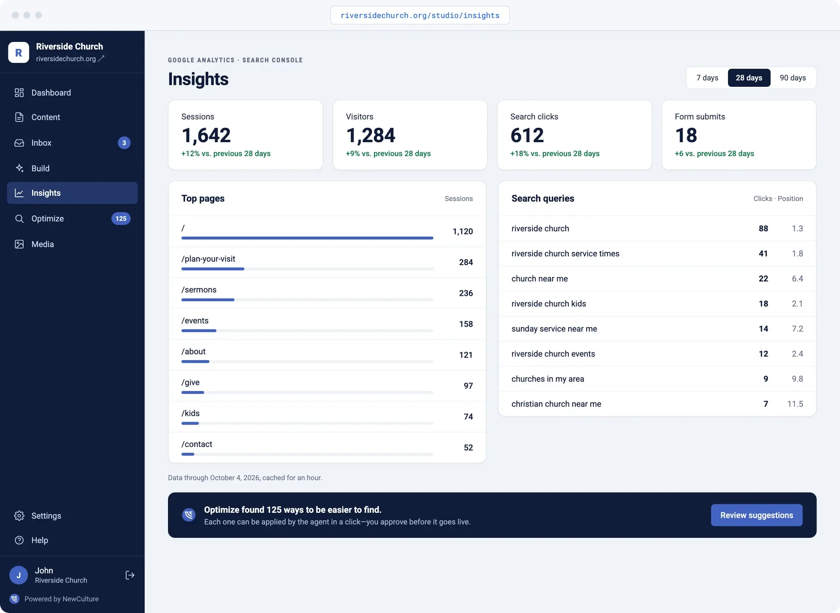This screenshot has height=613, width=840.
Task: Select the 28 days range
Action: click(749, 78)
